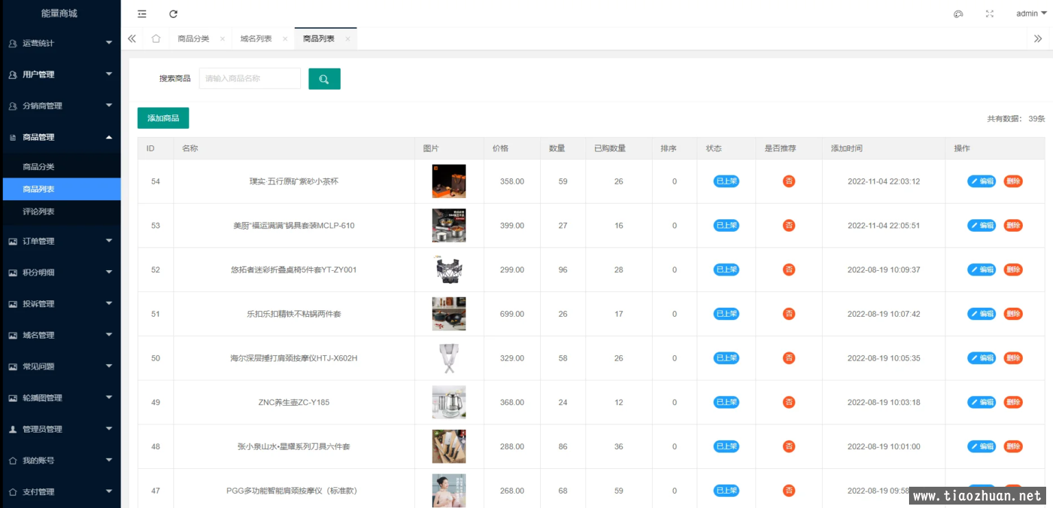Viewport: 1053px width, 508px height.
Task: Open 商品列表 in sidebar
Action: [60, 189]
